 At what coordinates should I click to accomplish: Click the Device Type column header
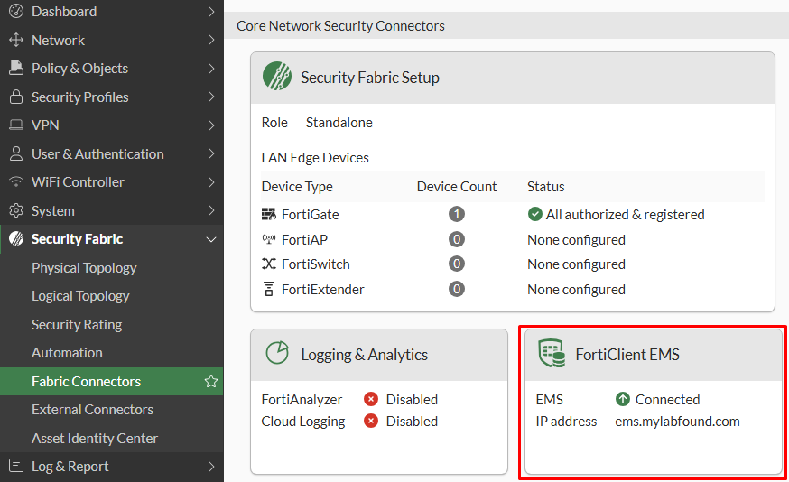click(x=297, y=187)
